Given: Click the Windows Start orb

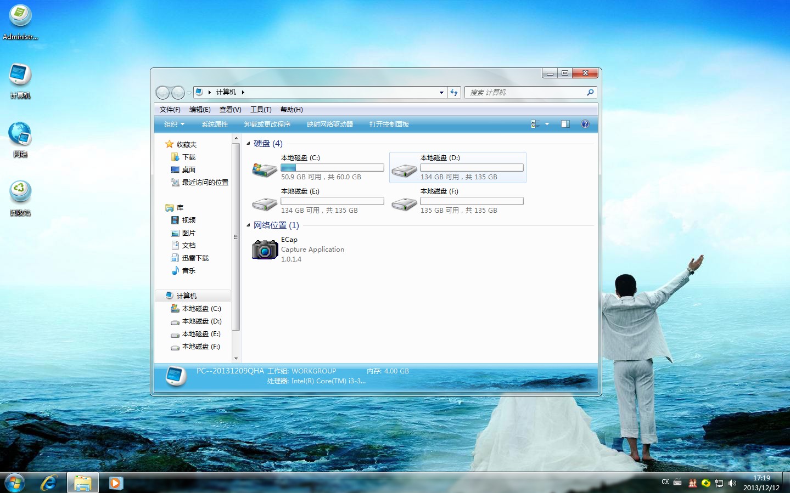Looking at the screenshot, I should click(15, 483).
